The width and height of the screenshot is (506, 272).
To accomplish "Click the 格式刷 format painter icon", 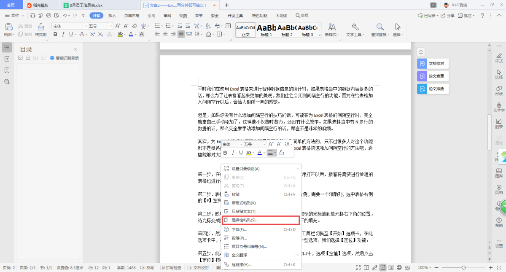I will (x=40, y=29).
